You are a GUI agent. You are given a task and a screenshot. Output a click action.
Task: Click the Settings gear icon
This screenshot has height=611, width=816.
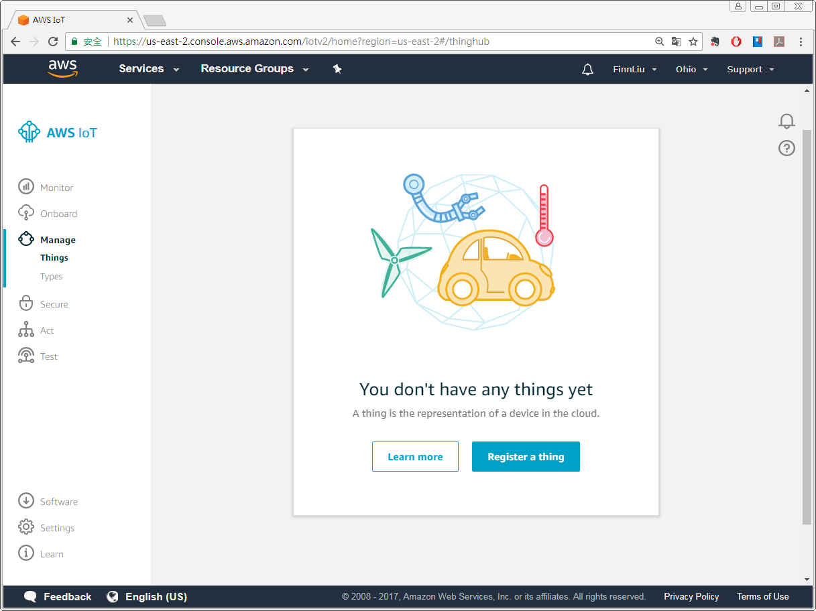pyautogui.click(x=26, y=527)
